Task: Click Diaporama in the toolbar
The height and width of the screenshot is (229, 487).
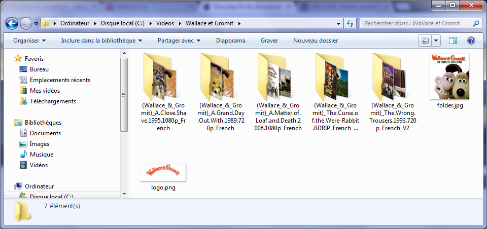Action: [x=230, y=41]
